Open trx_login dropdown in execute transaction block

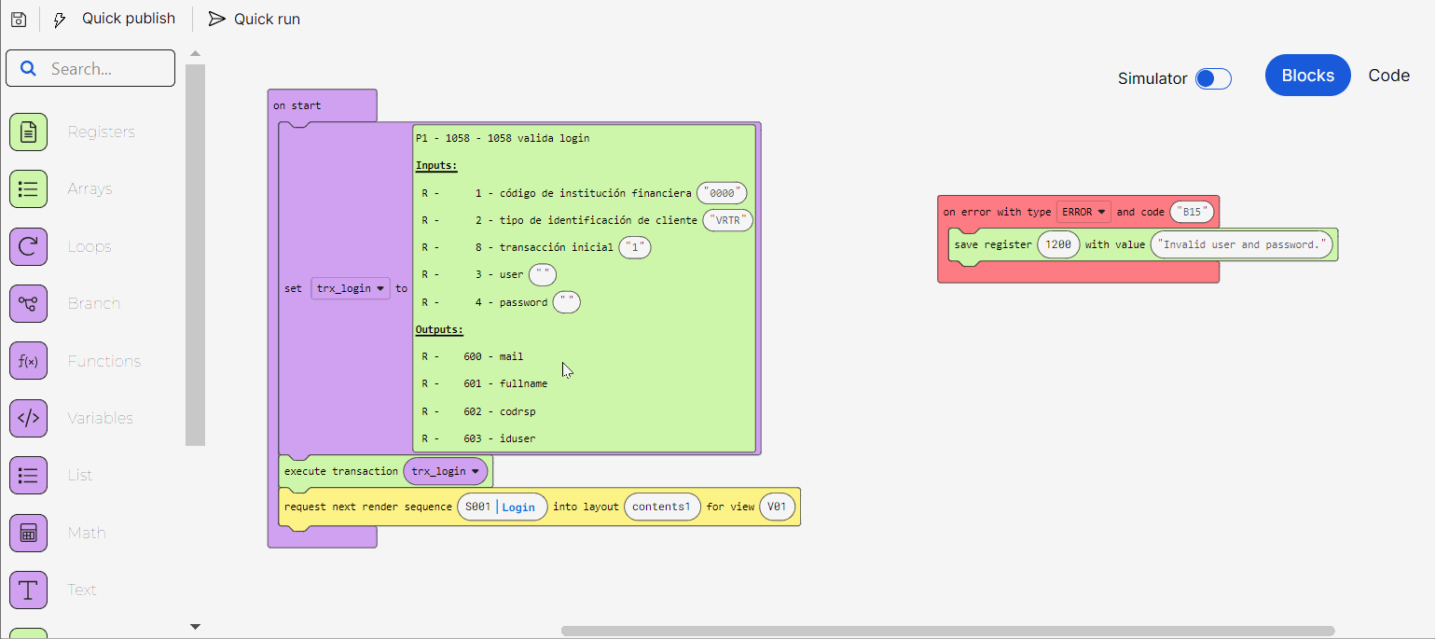click(446, 472)
